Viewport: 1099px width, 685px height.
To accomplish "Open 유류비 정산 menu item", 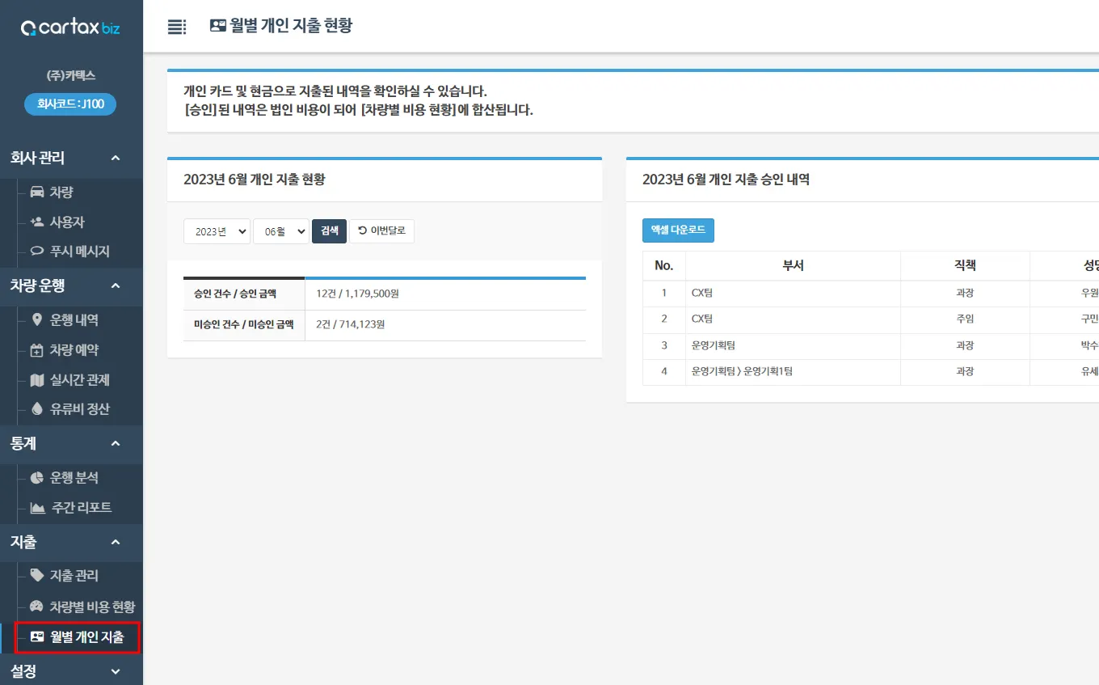I will tap(80, 409).
